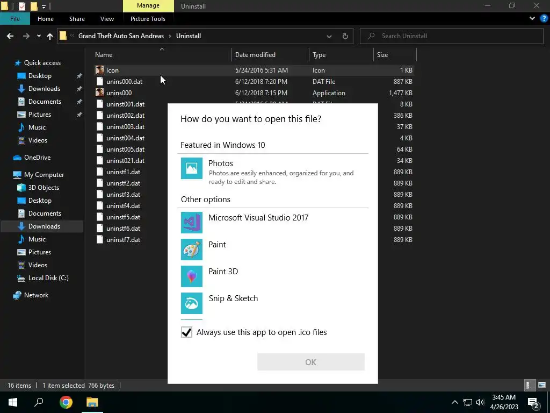
Task: Switch to large thumbnails view icon
Action: (542, 385)
